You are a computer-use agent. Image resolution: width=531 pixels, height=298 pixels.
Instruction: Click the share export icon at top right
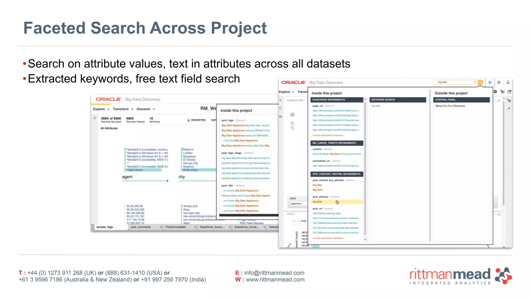(509, 92)
